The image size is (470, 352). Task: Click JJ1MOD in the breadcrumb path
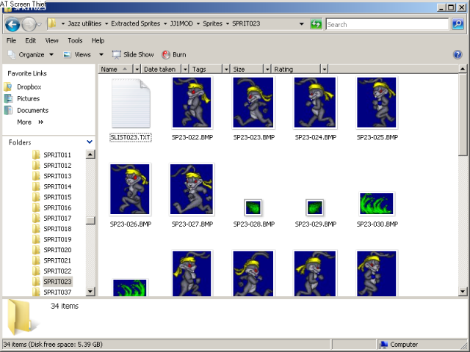[181, 23]
